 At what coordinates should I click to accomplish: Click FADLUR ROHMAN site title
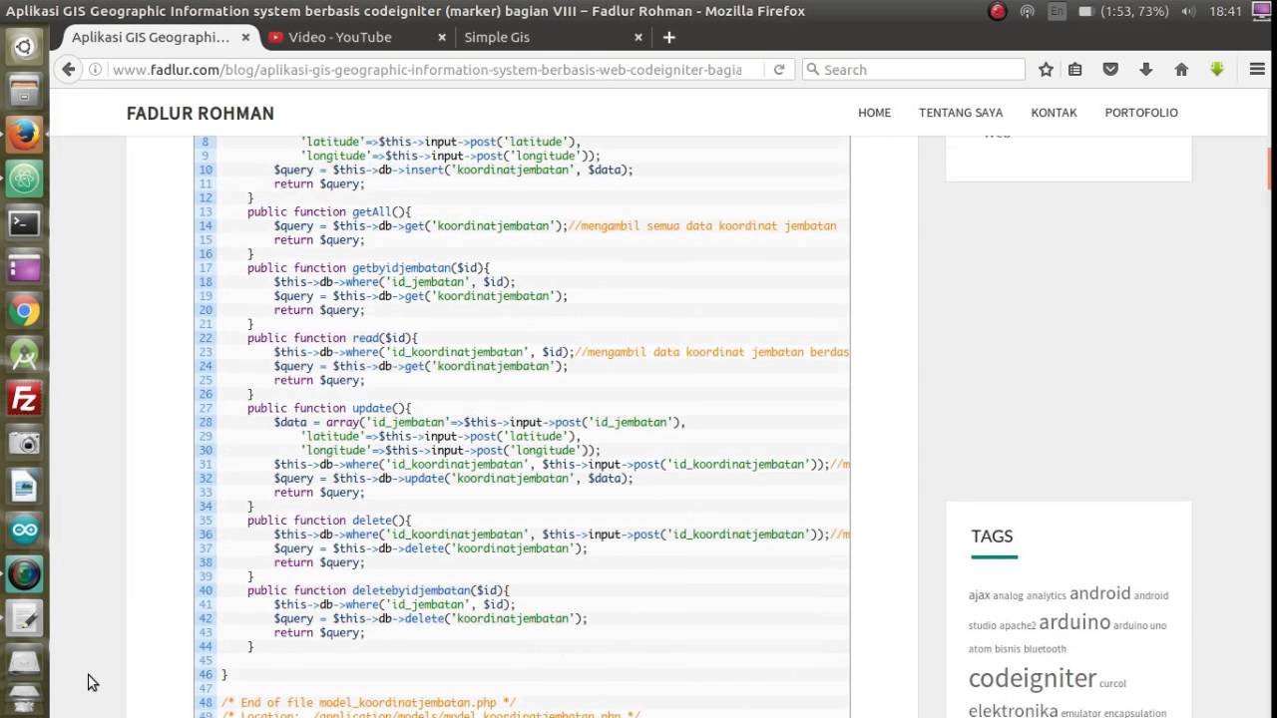[x=201, y=114]
